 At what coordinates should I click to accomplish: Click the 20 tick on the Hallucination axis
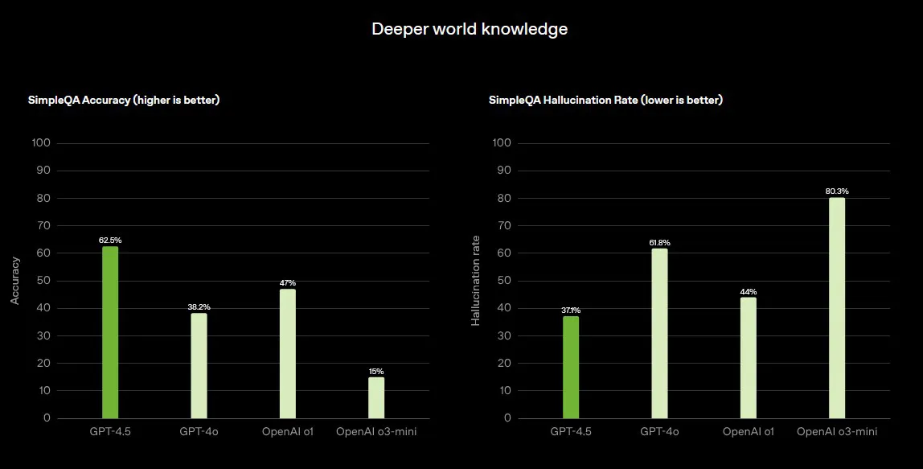click(x=504, y=363)
